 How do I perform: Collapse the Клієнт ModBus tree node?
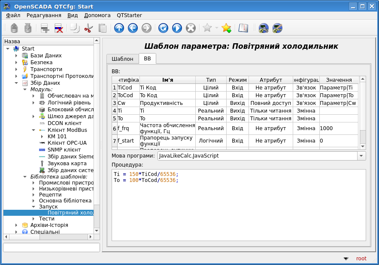[x=33, y=130]
